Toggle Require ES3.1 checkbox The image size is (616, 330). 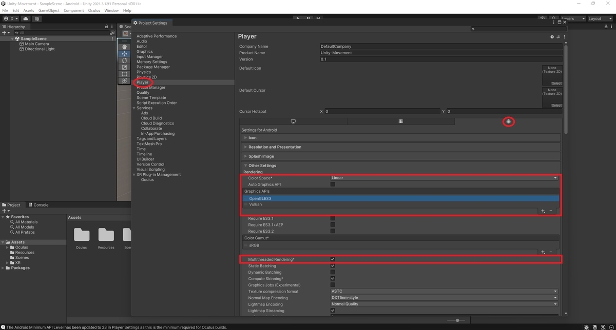click(333, 218)
